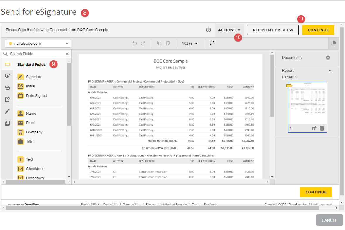The height and width of the screenshot is (230, 345).
Task: Click the document viewer vertical scrollbar
Action: pyautogui.click(x=272, y=86)
